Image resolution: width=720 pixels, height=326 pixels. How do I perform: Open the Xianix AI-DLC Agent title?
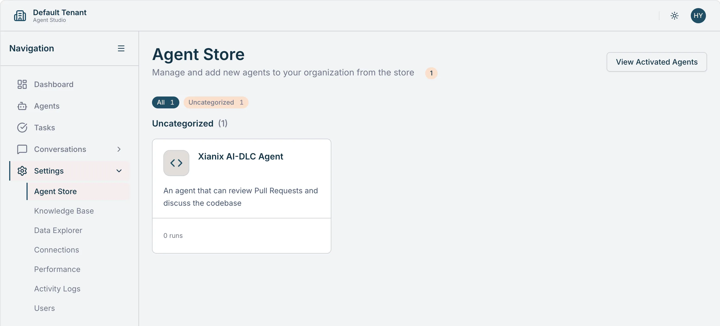pyautogui.click(x=240, y=157)
